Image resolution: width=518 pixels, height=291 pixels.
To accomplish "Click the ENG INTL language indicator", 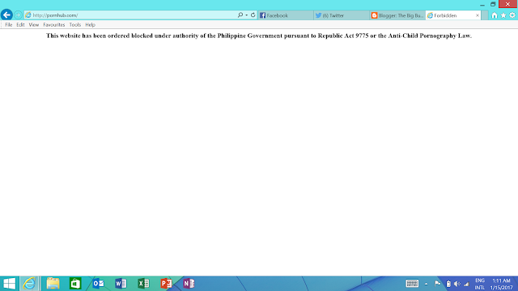I will (x=480, y=284).
